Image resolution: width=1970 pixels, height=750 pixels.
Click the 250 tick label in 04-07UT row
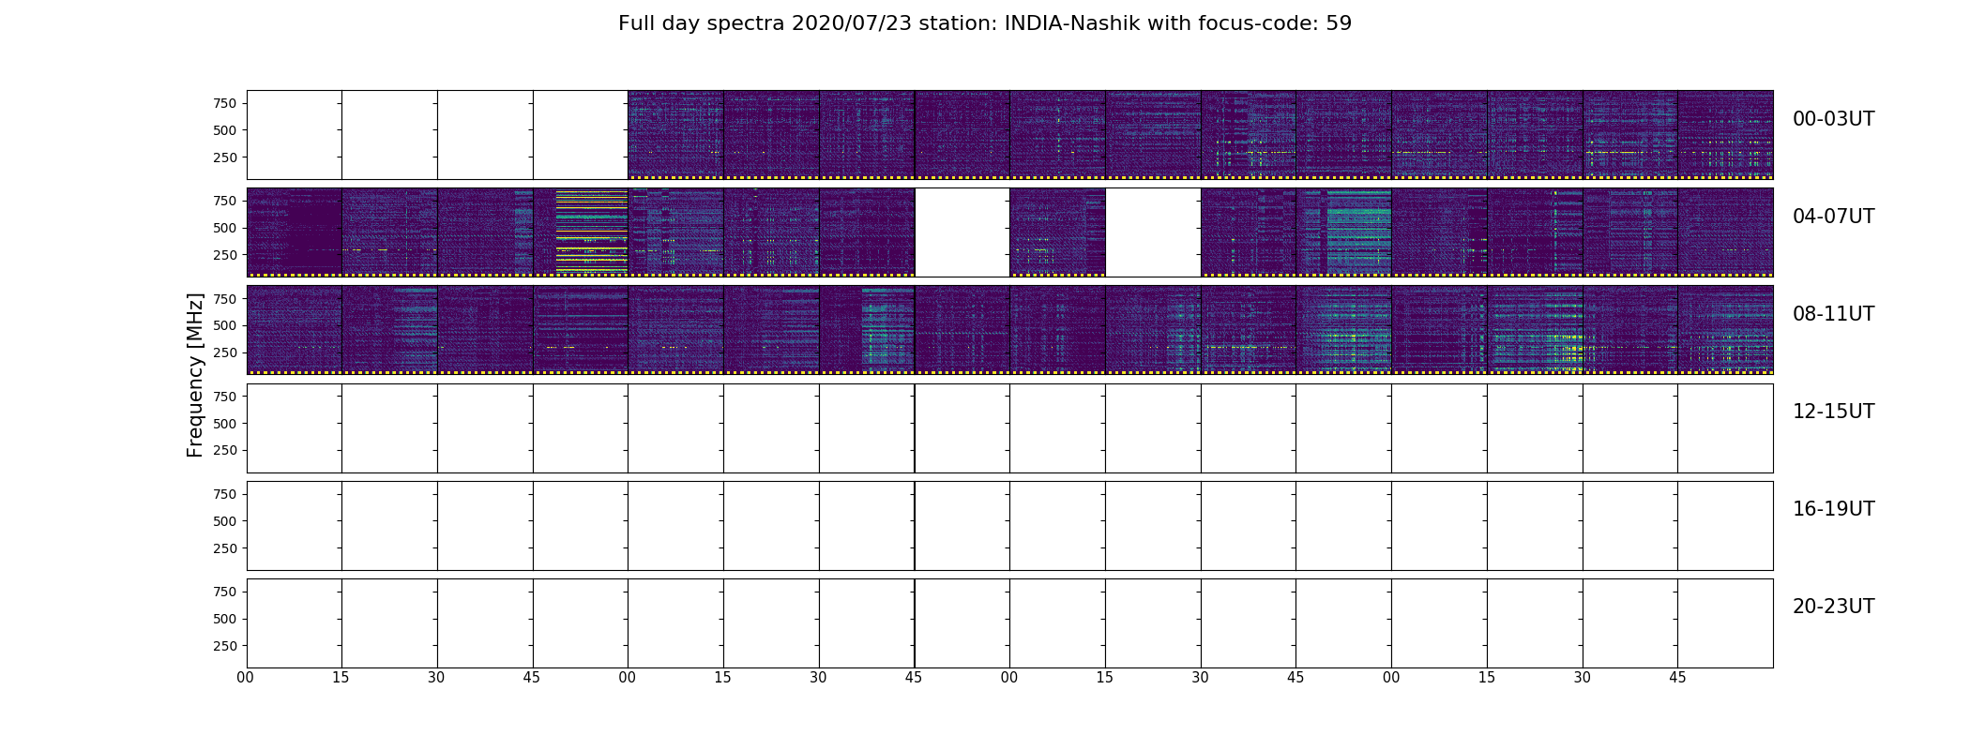click(x=225, y=255)
